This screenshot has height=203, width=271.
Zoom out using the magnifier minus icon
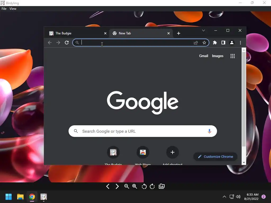coord(127,186)
